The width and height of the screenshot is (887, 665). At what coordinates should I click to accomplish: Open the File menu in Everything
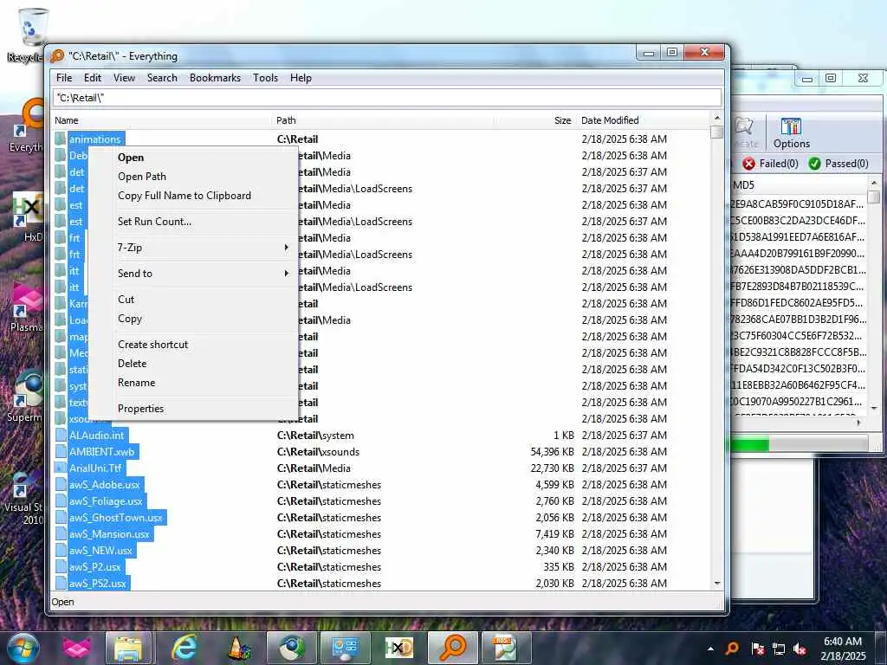click(64, 78)
